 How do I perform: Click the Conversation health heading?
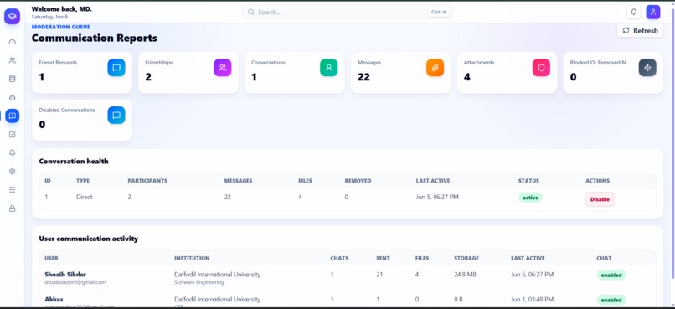tap(74, 162)
